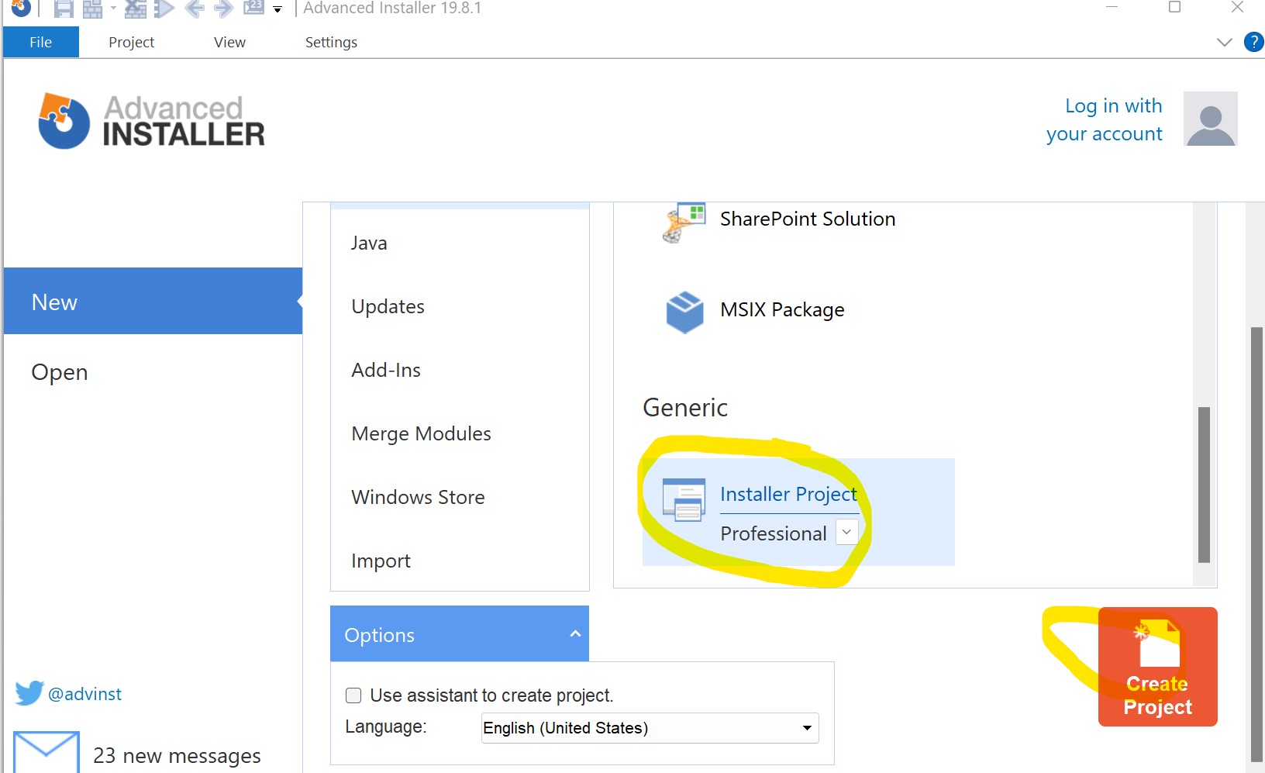Click the Twitter bird icon
Screen dimensions: 1265x773
[29, 693]
